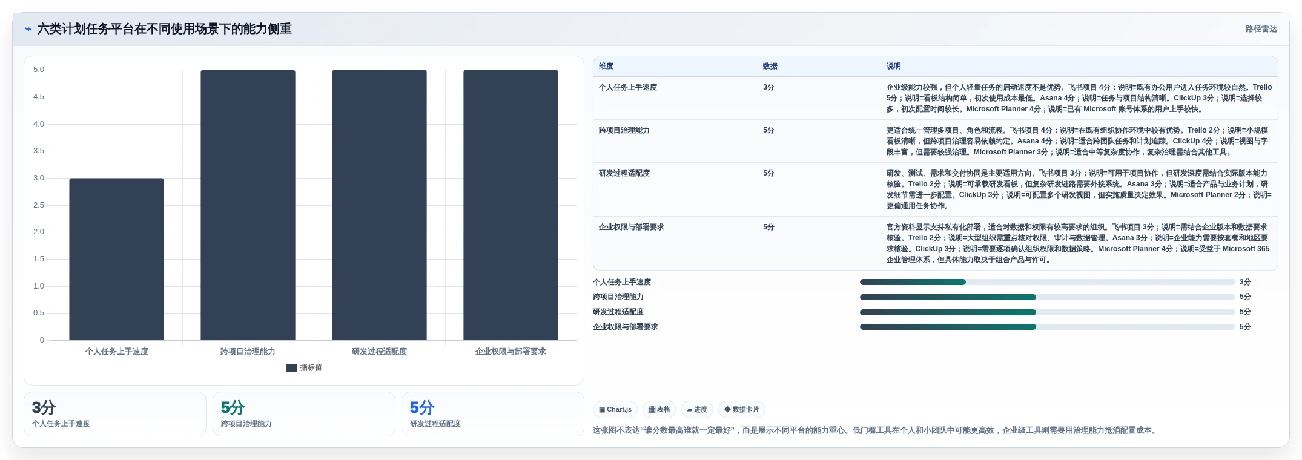Click the y-axis value 0
The height and width of the screenshot is (460, 1302).
click(42, 340)
